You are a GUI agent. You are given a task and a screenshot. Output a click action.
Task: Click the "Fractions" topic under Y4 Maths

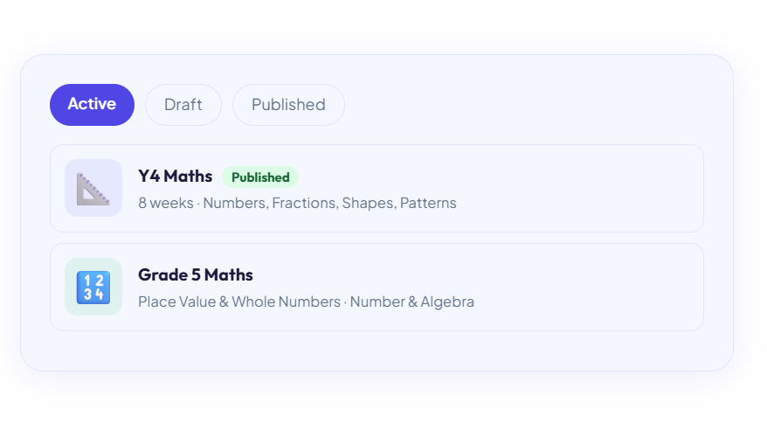tap(303, 204)
